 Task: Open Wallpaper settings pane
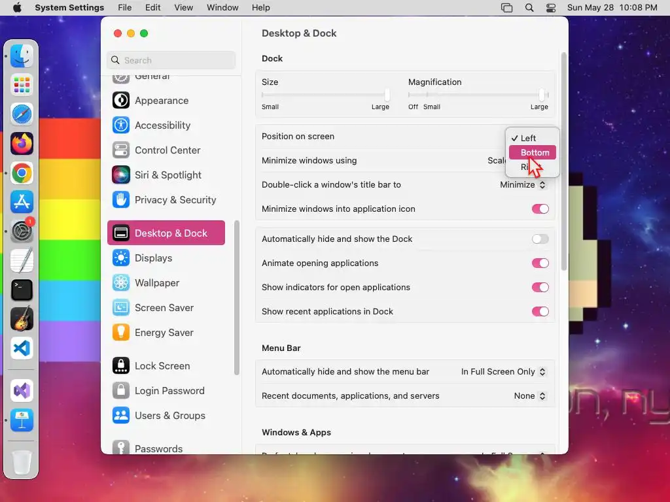pos(166,282)
